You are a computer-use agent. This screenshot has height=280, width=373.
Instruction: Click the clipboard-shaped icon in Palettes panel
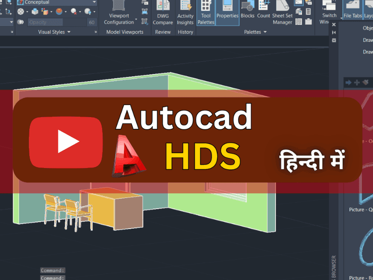click(309, 21)
